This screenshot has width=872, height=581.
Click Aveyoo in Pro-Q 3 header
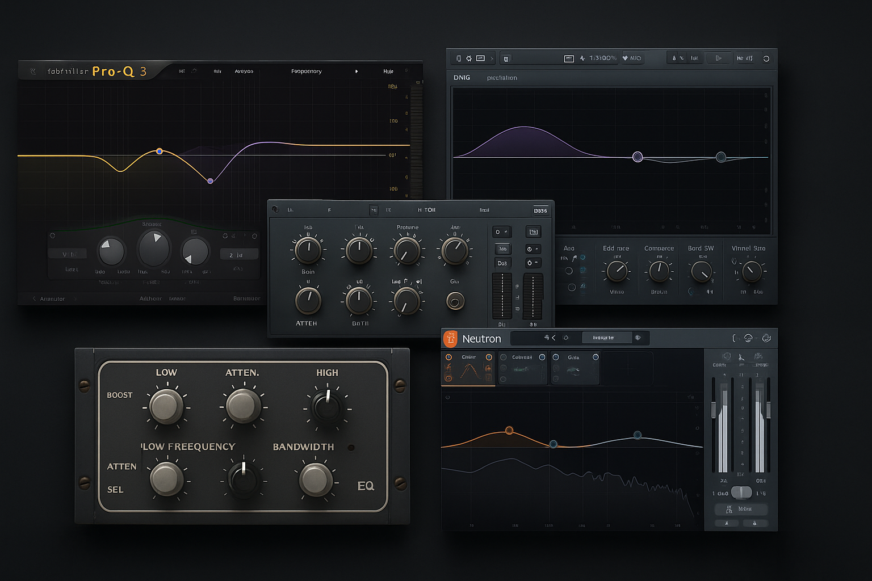pyautogui.click(x=244, y=71)
